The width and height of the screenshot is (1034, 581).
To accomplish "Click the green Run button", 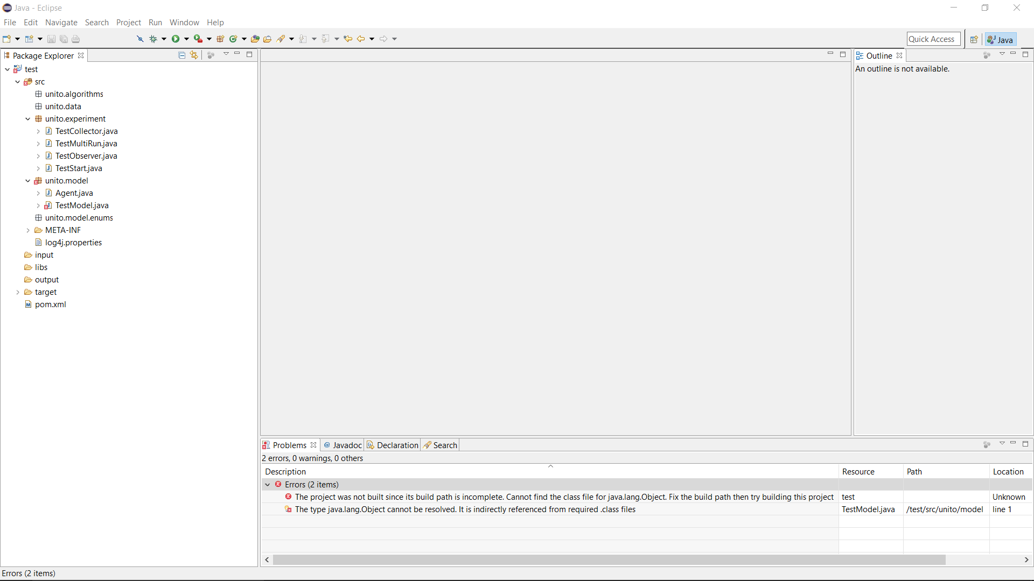I will [x=175, y=39].
